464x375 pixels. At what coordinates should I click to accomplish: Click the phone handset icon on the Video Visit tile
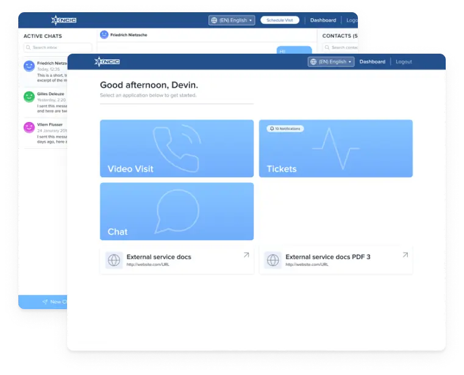(177, 149)
